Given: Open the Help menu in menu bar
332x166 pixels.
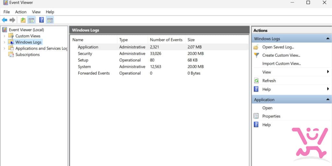Looking at the screenshot, I should tap(50, 12).
